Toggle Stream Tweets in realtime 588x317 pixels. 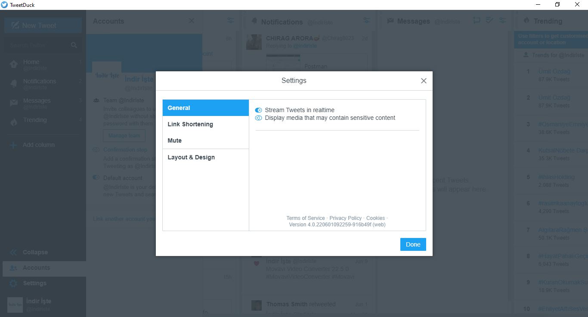[x=259, y=110]
